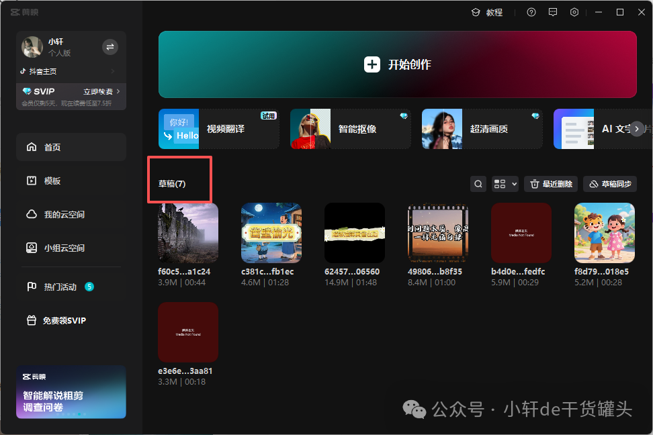Click the draft name f8d79...018e5
The width and height of the screenshot is (653, 435).
pos(601,271)
